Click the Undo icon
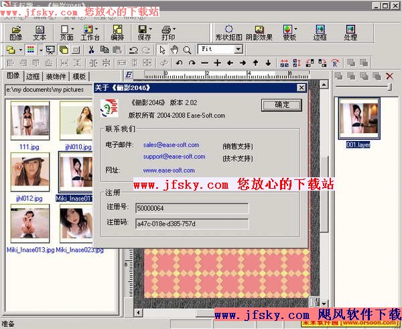This screenshot has width=402, height=329. coord(133,50)
